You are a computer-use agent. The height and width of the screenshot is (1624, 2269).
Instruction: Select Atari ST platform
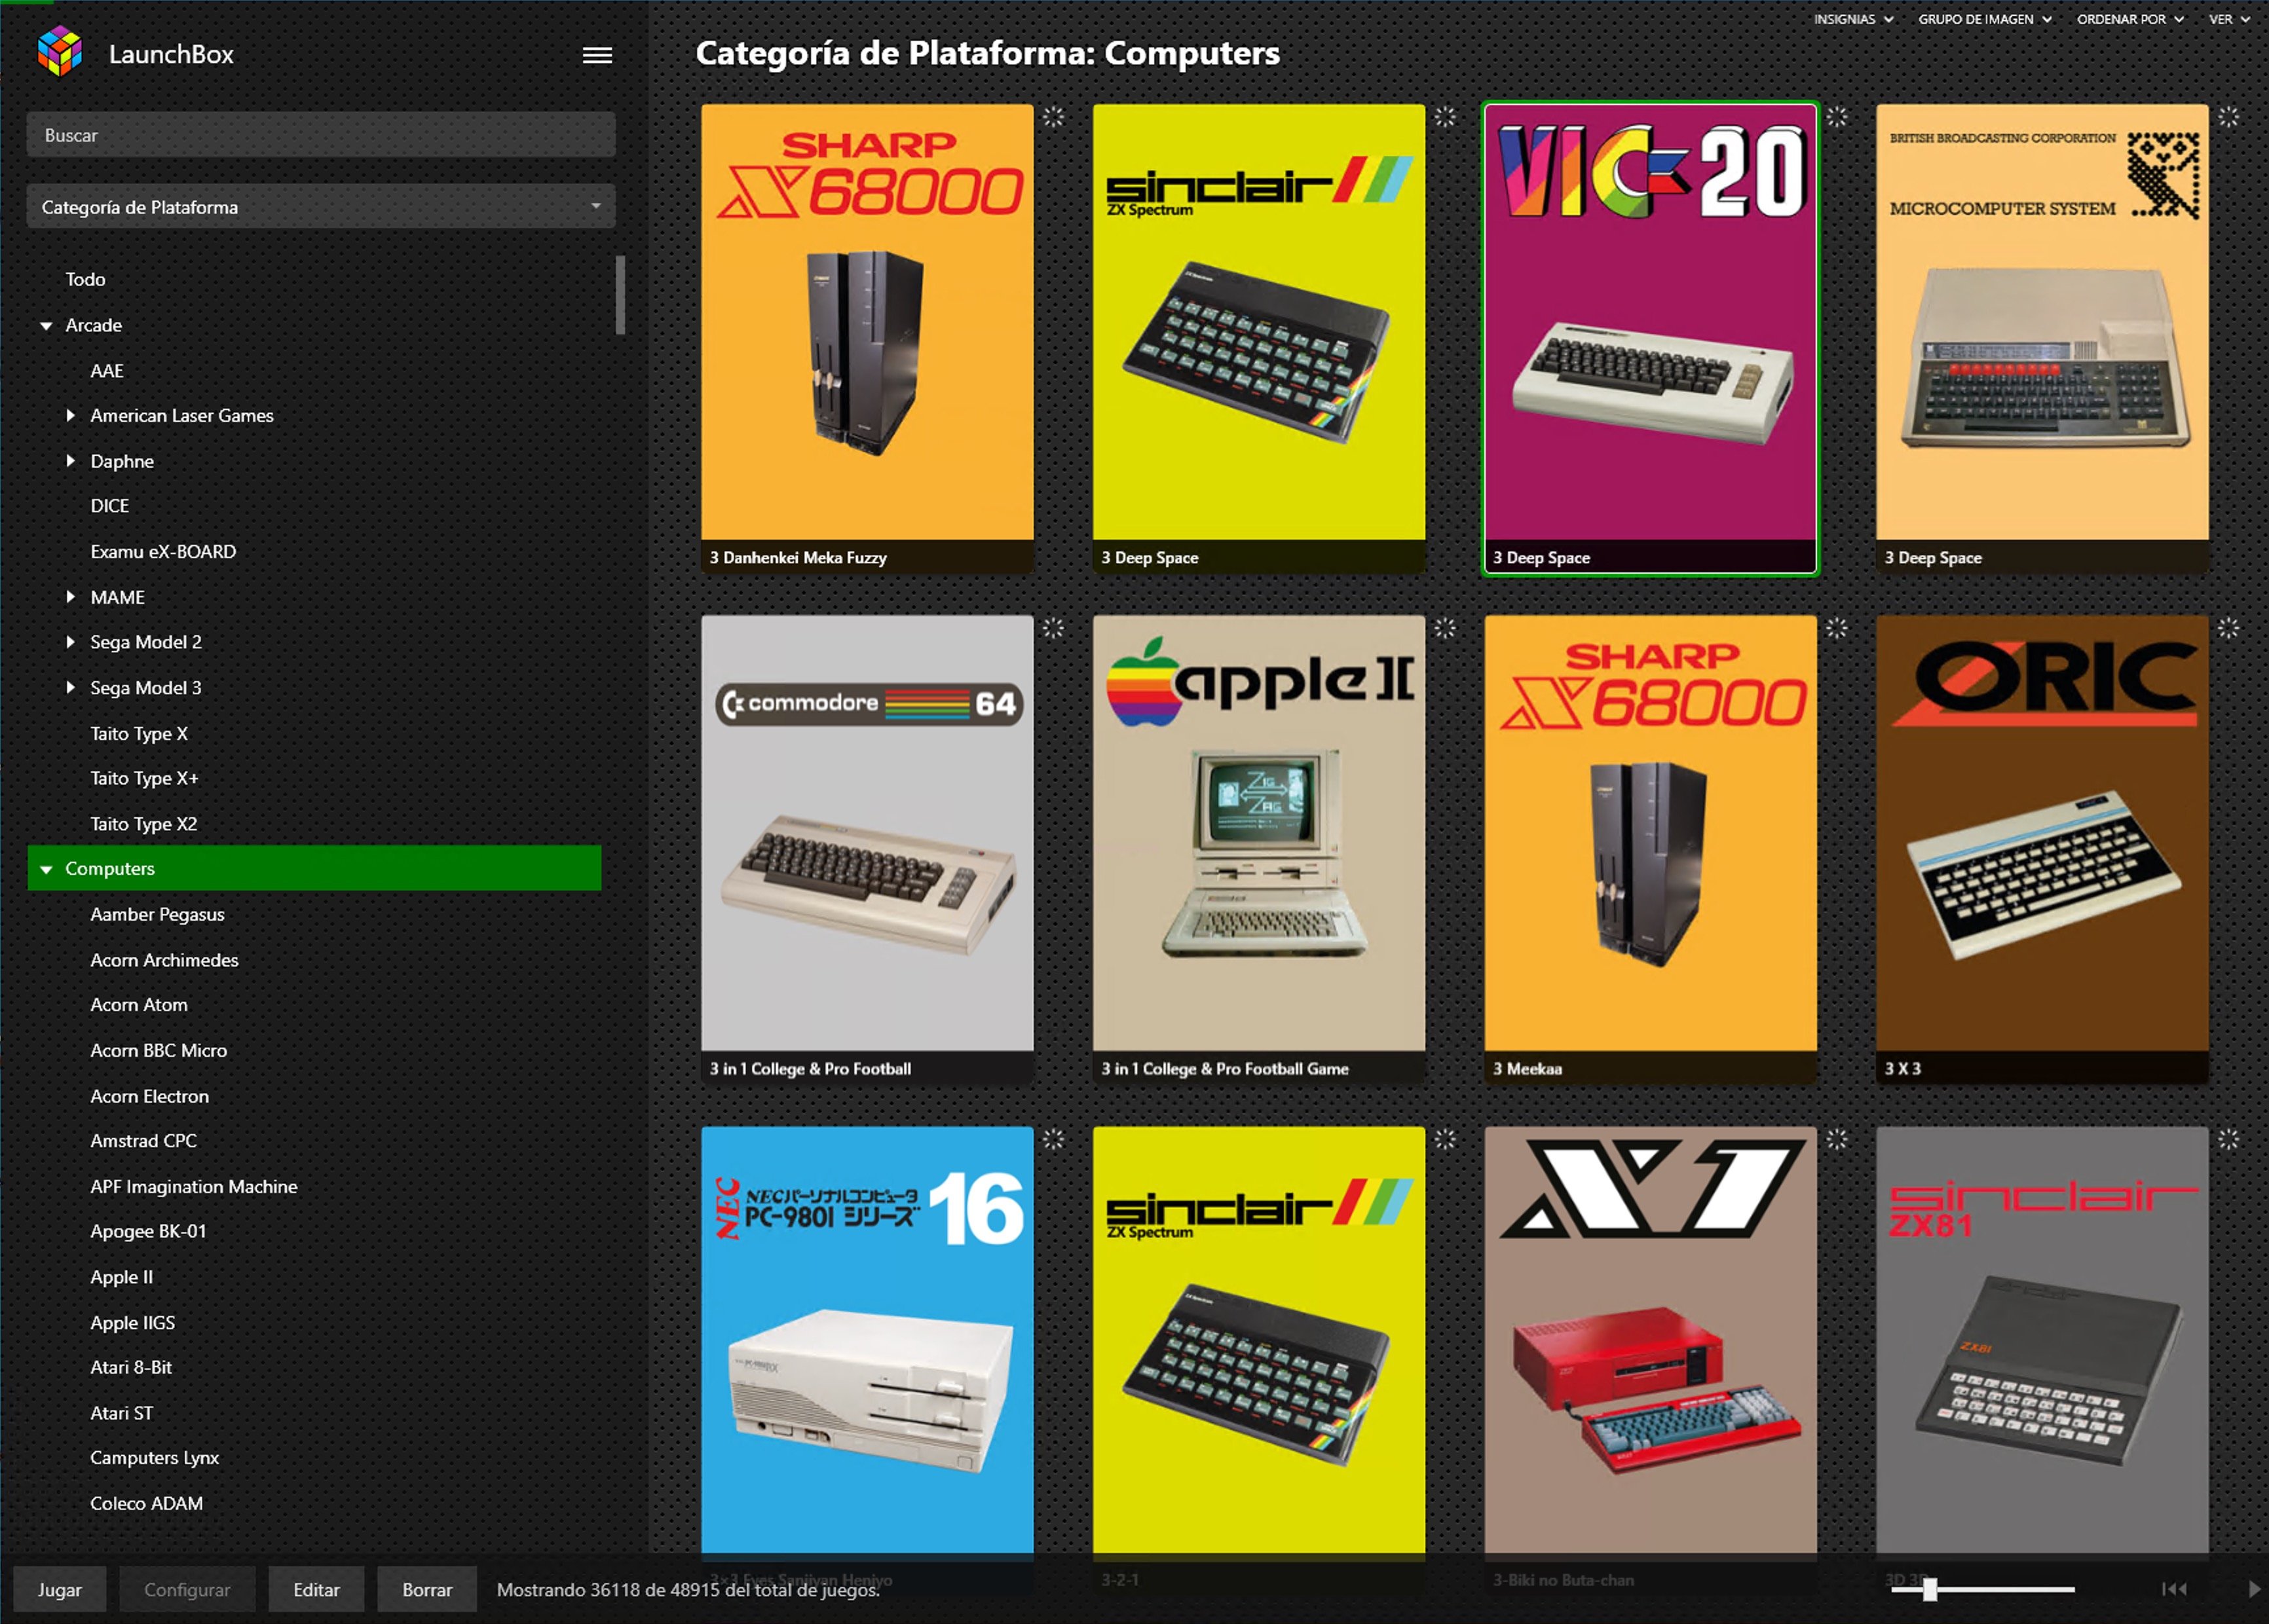coord(122,1413)
